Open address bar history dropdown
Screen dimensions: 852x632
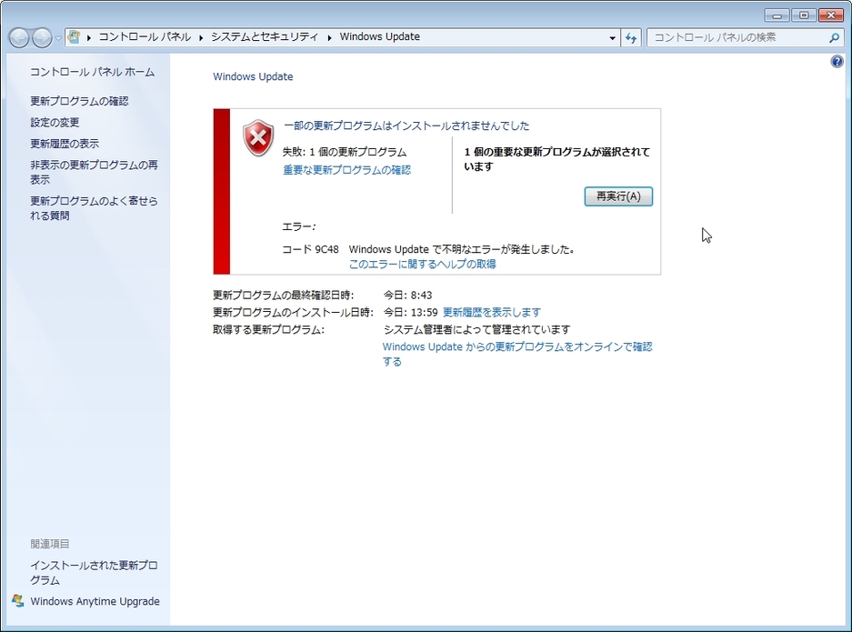(612, 37)
